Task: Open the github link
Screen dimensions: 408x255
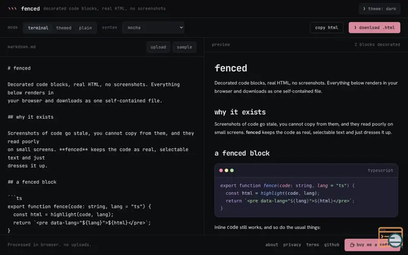Action: [331, 245]
